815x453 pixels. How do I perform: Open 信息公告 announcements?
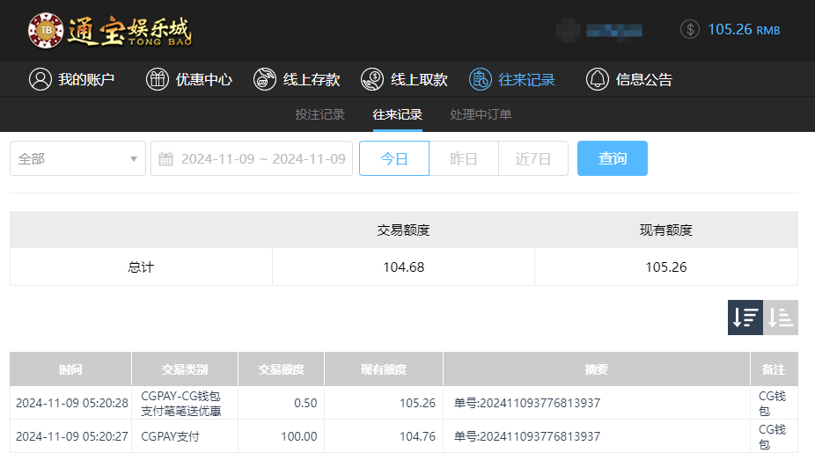[x=629, y=79]
